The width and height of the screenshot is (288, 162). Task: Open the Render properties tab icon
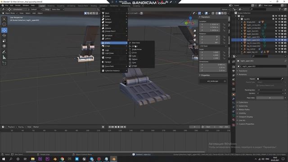pos(234,67)
